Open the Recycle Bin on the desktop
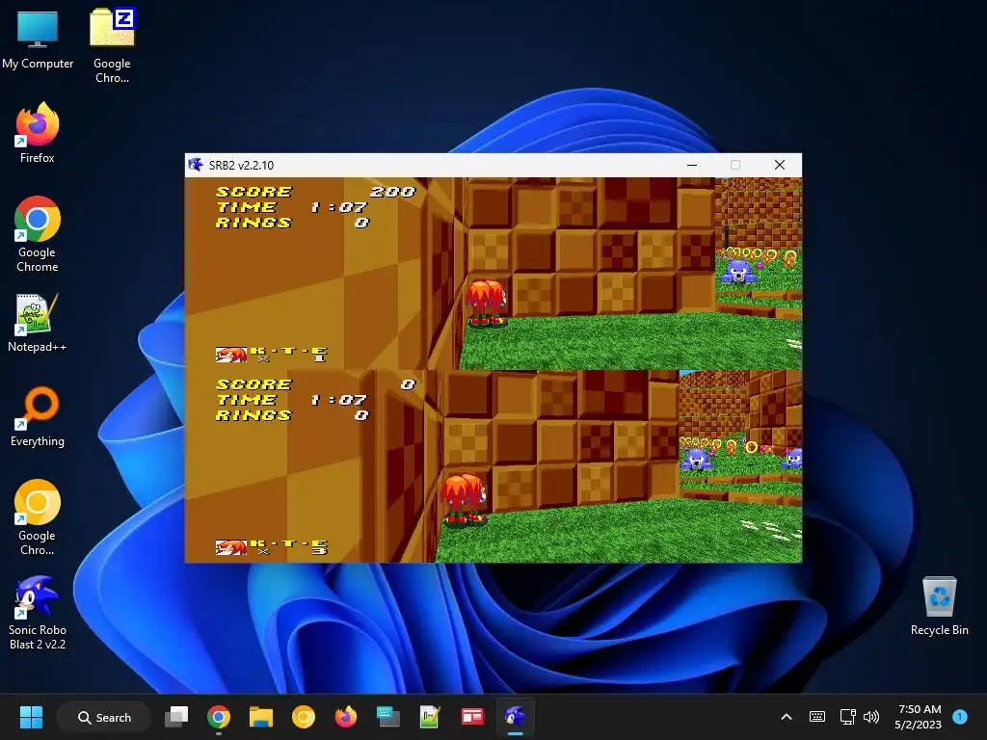Image resolution: width=987 pixels, height=740 pixels. (x=939, y=606)
